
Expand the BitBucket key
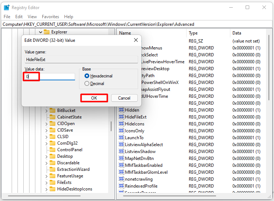pyautogui.click(x=47, y=111)
